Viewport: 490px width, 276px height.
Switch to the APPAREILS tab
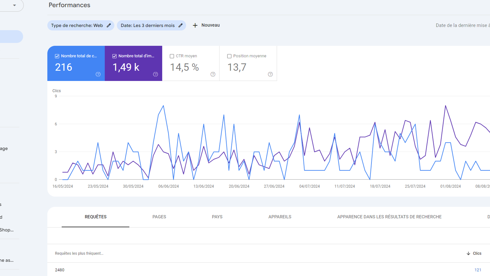(x=280, y=217)
